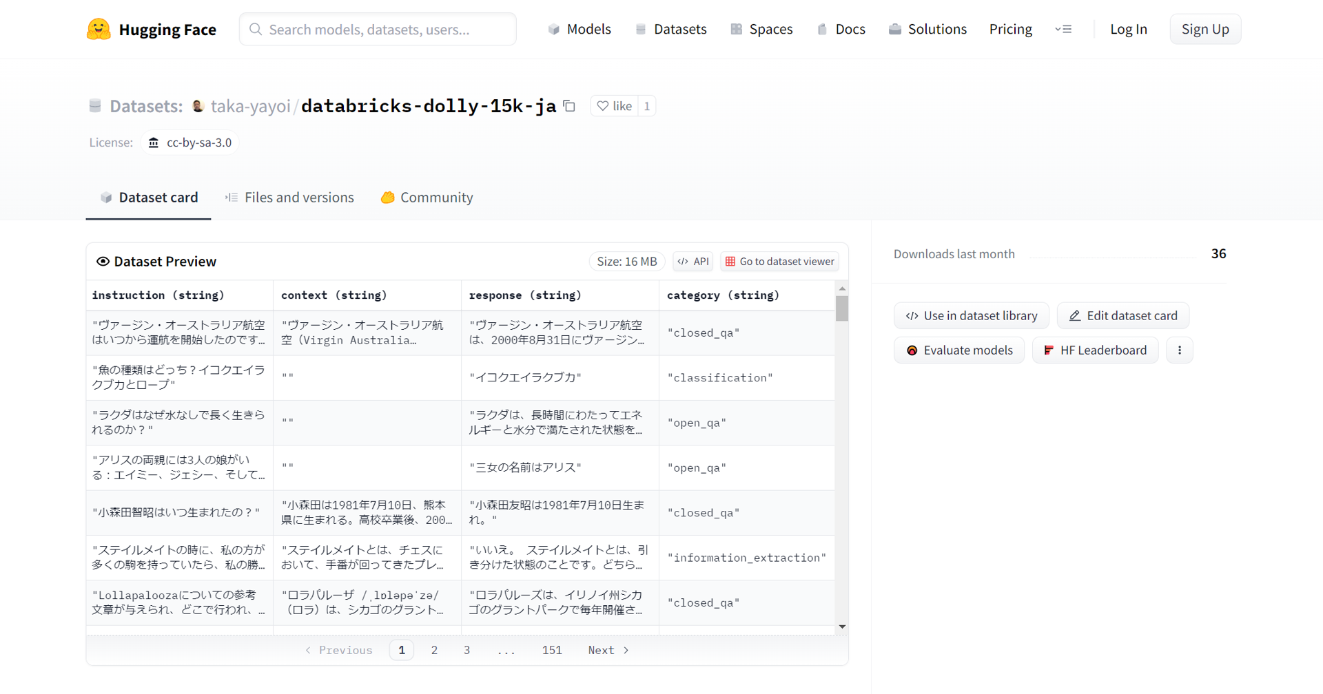Open the API button in preview header

(693, 262)
